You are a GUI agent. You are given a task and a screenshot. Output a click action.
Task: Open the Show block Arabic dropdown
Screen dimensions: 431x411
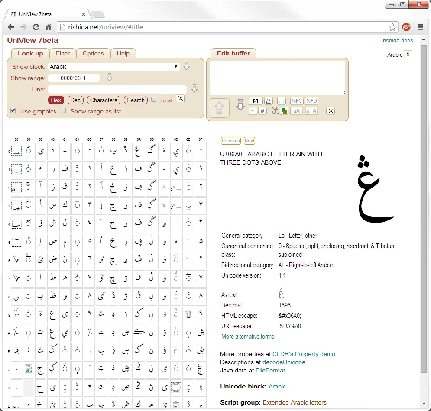point(114,67)
